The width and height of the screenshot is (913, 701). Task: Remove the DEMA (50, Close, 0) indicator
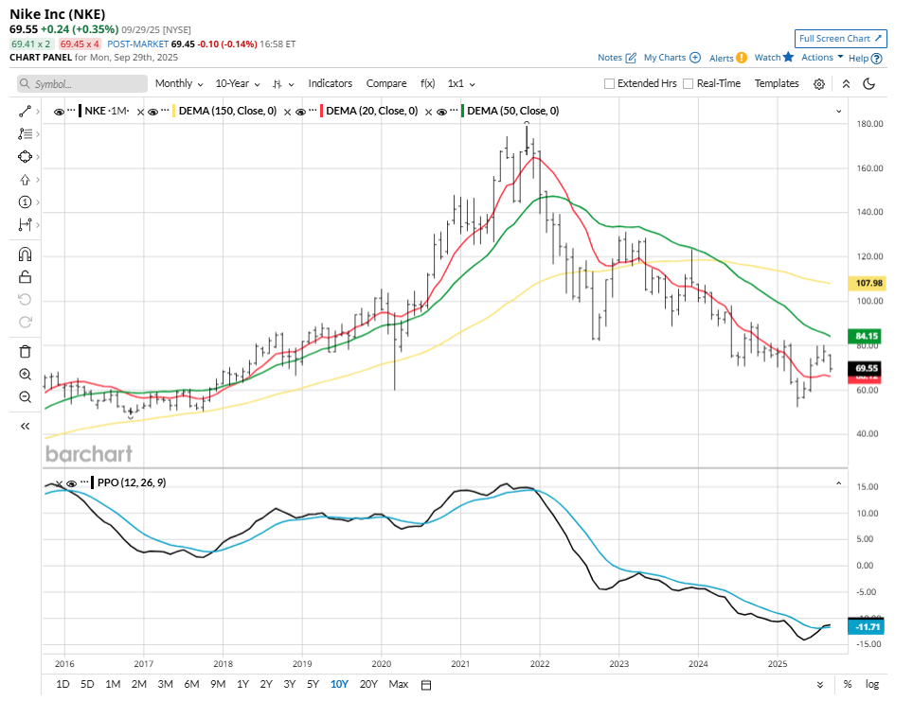click(428, 112)
